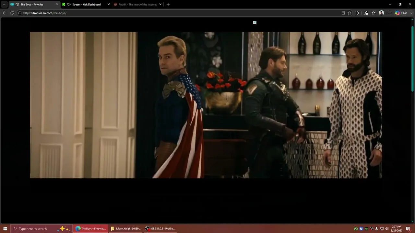
Task: Open browser extensions menu
Action: point(357,13)
